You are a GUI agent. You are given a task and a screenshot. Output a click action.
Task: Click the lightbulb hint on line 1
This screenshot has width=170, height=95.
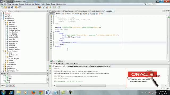(x=51, y=16)
